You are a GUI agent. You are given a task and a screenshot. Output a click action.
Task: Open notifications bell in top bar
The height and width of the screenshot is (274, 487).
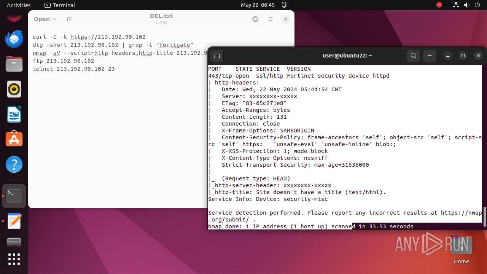coord(284,5)
